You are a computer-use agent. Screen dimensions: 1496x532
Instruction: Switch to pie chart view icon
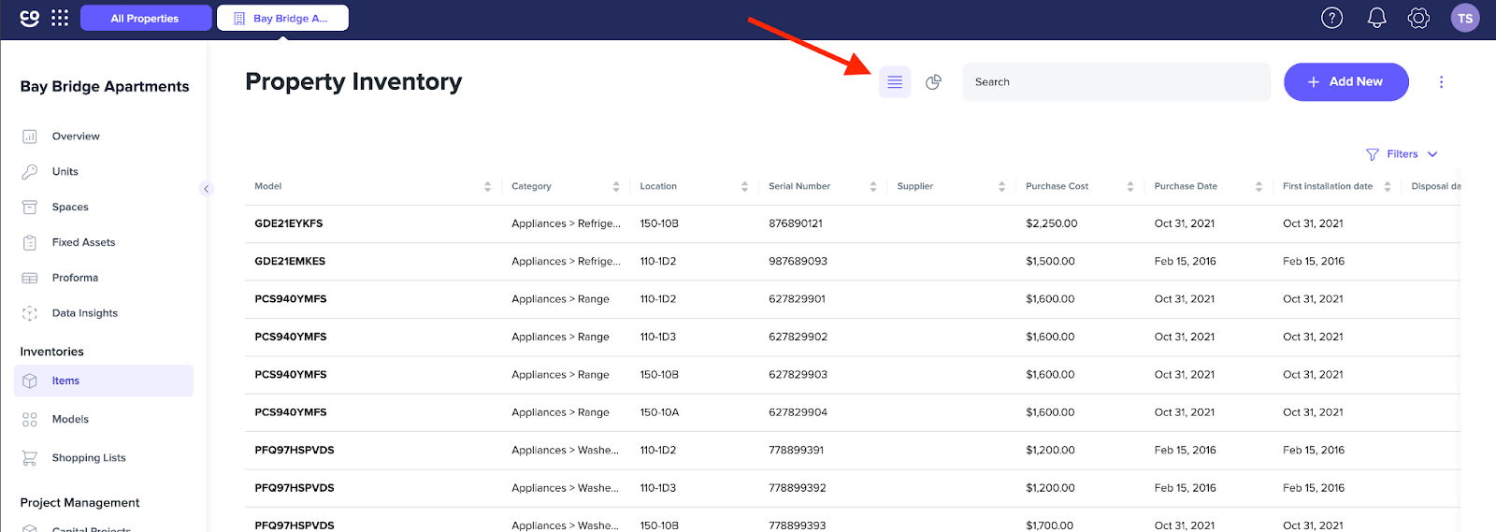click(x=933, y=82)
